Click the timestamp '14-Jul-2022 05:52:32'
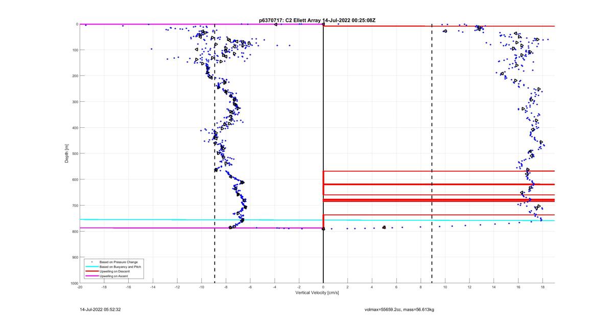The height and width of the screenshot is (318, 613). click(x=100, y=309)
